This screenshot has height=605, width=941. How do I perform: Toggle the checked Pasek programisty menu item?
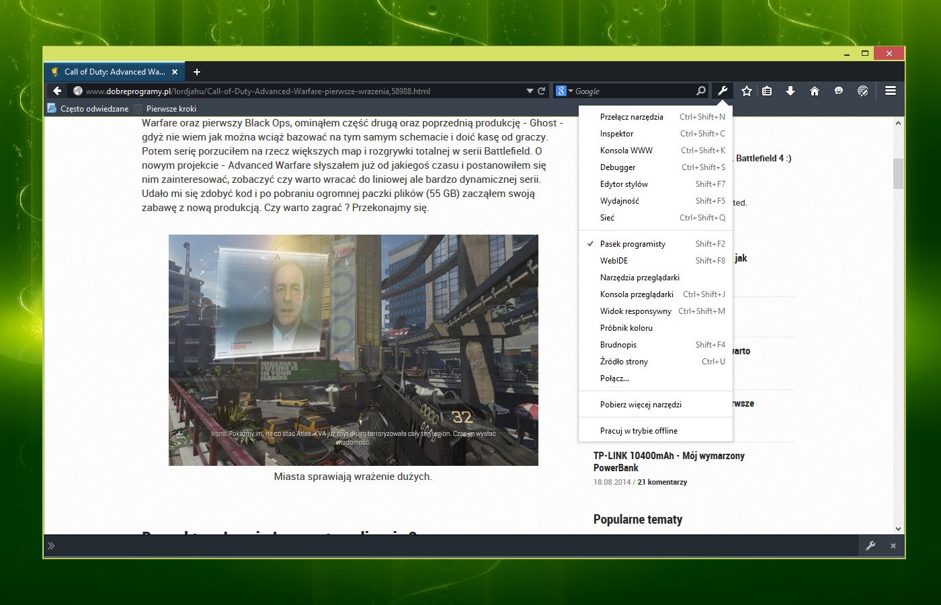coord(655,244)
